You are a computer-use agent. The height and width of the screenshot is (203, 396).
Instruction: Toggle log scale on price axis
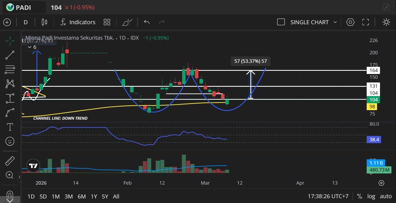[x=371, y=196]
